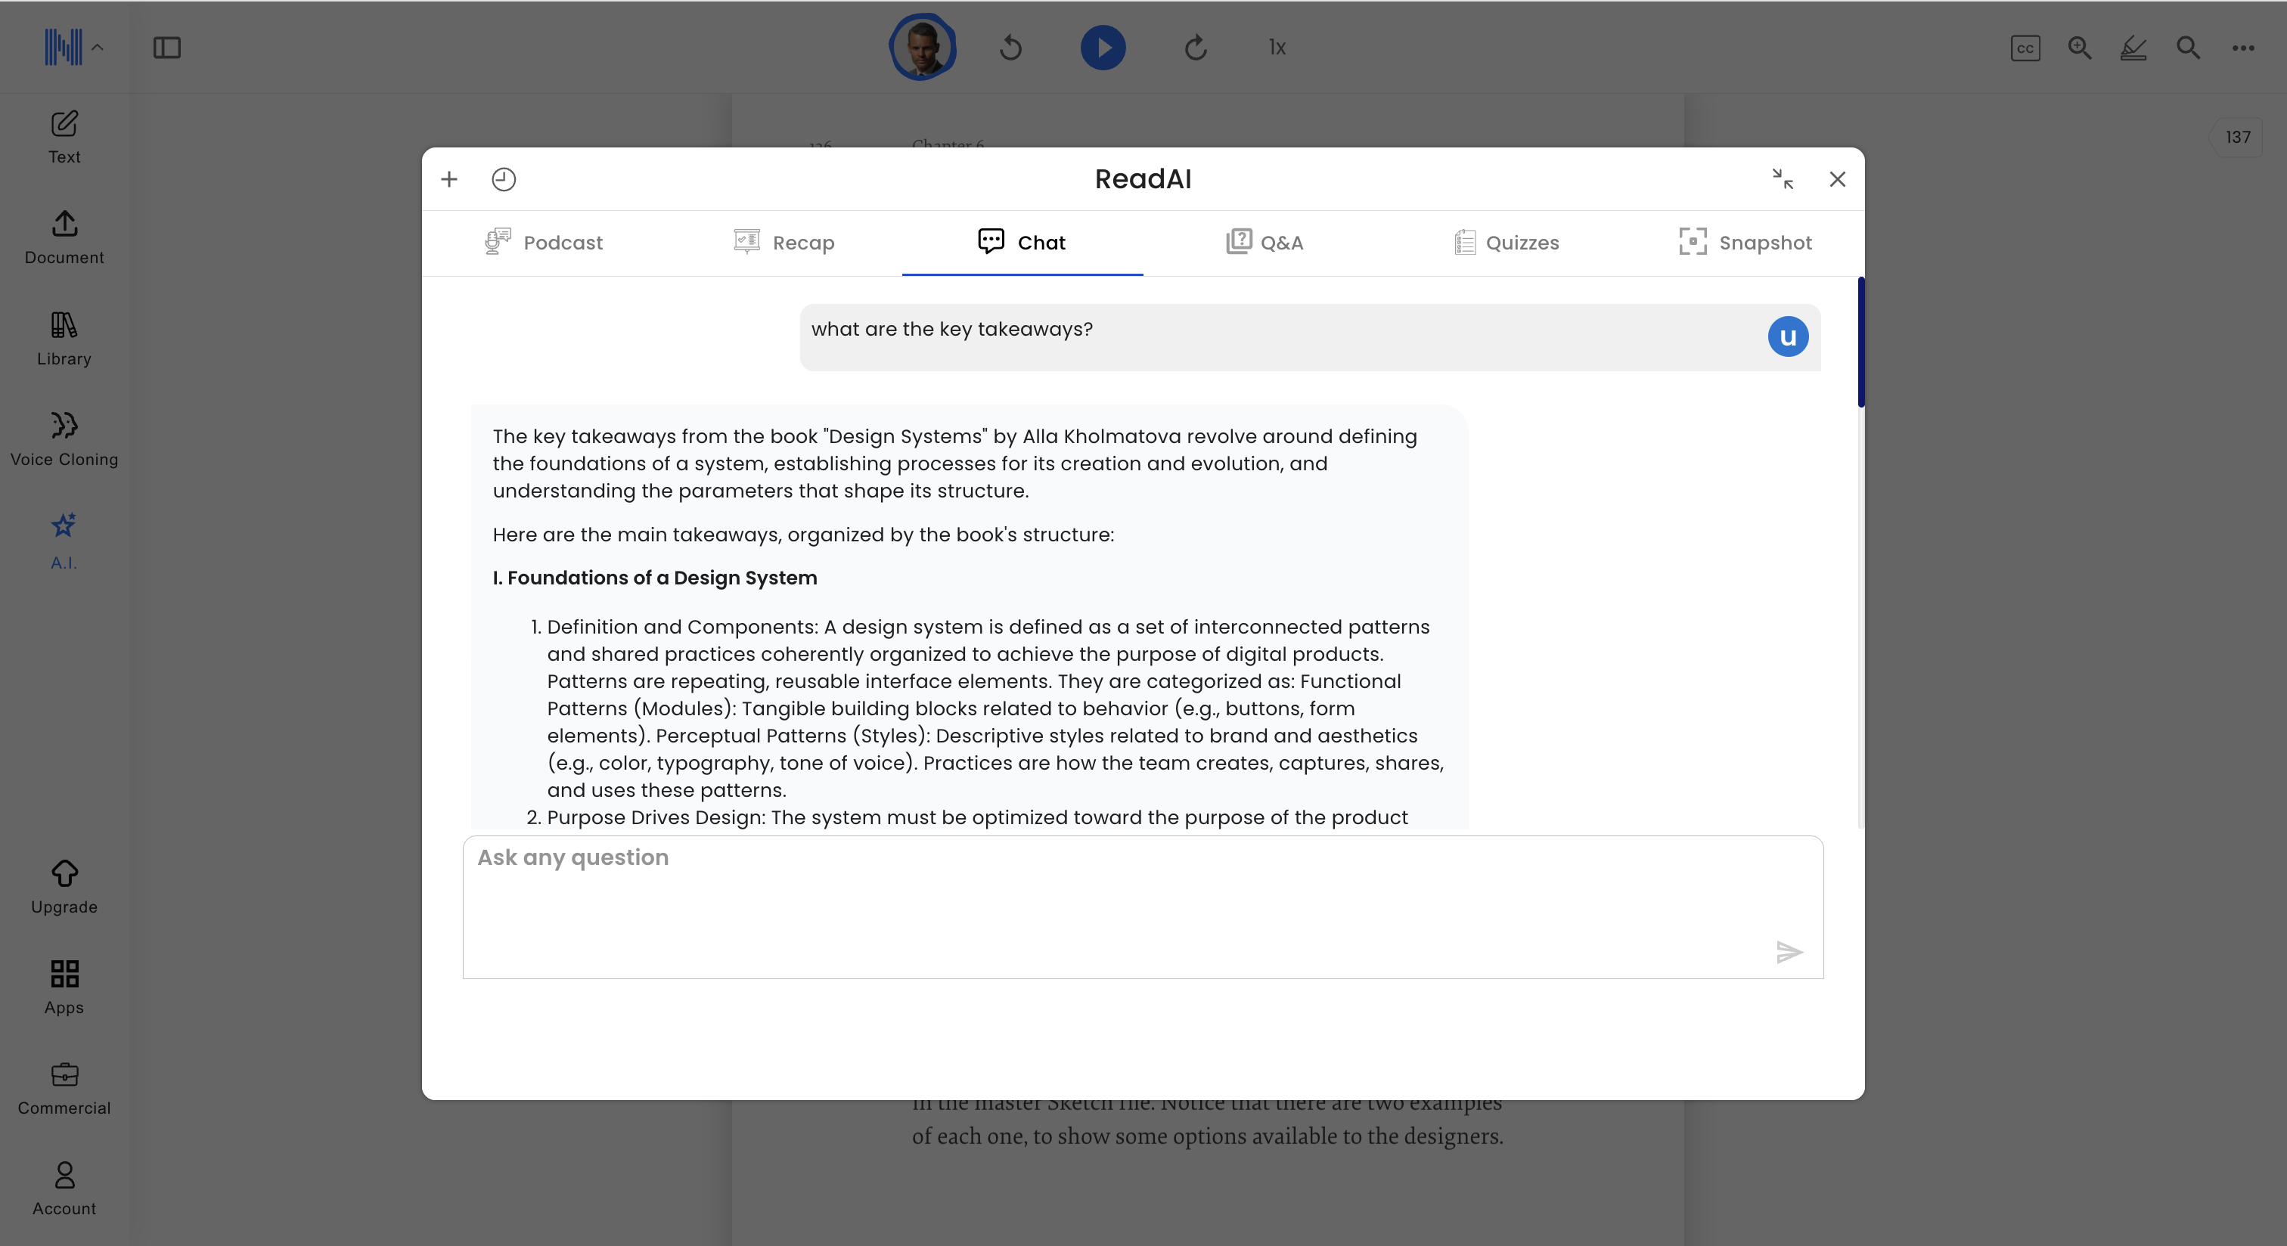2287x1246 pixels.
Task: Open the Library sidebar item
Action: click(x=64, y=338)
